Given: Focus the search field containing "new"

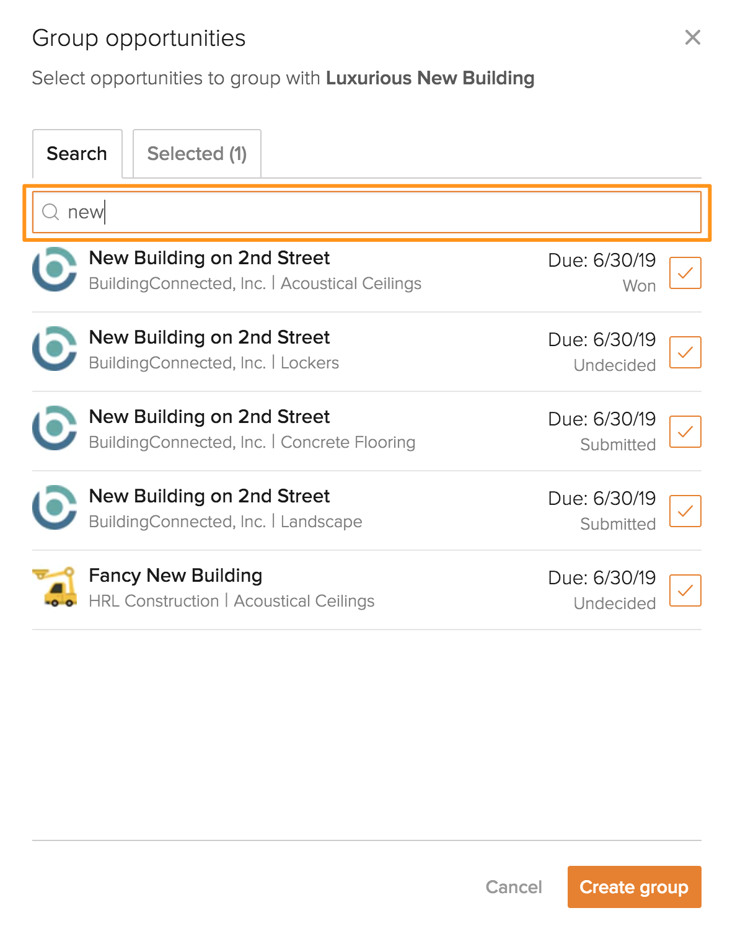Looking at the screenshot, I should click(x=372, y=212).
